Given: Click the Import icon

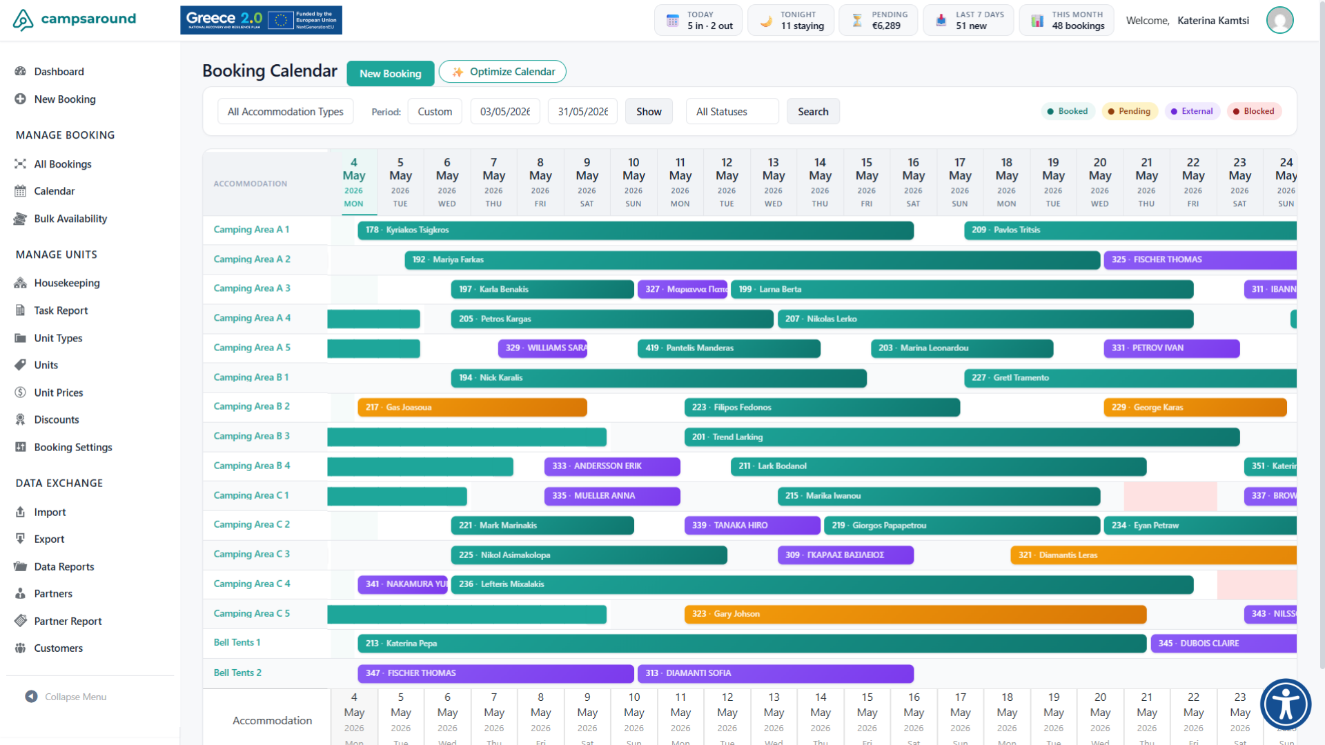Looking at the screenshot, I should (x=20, y=512).
